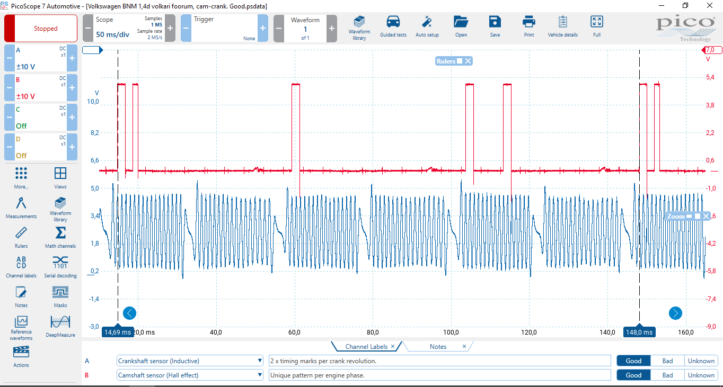
Task: Open the Trigger settings panel
Action: point(224,29)
